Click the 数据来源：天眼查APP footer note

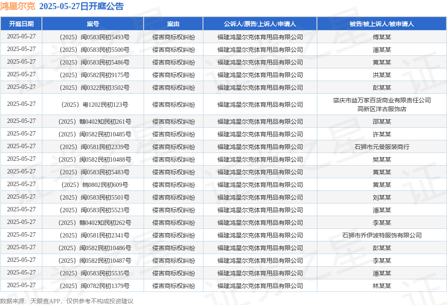point(66,301)
